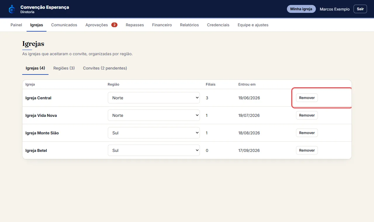Click the filiais count 3 for Igreja Central
374x222 pixels.
207,98
